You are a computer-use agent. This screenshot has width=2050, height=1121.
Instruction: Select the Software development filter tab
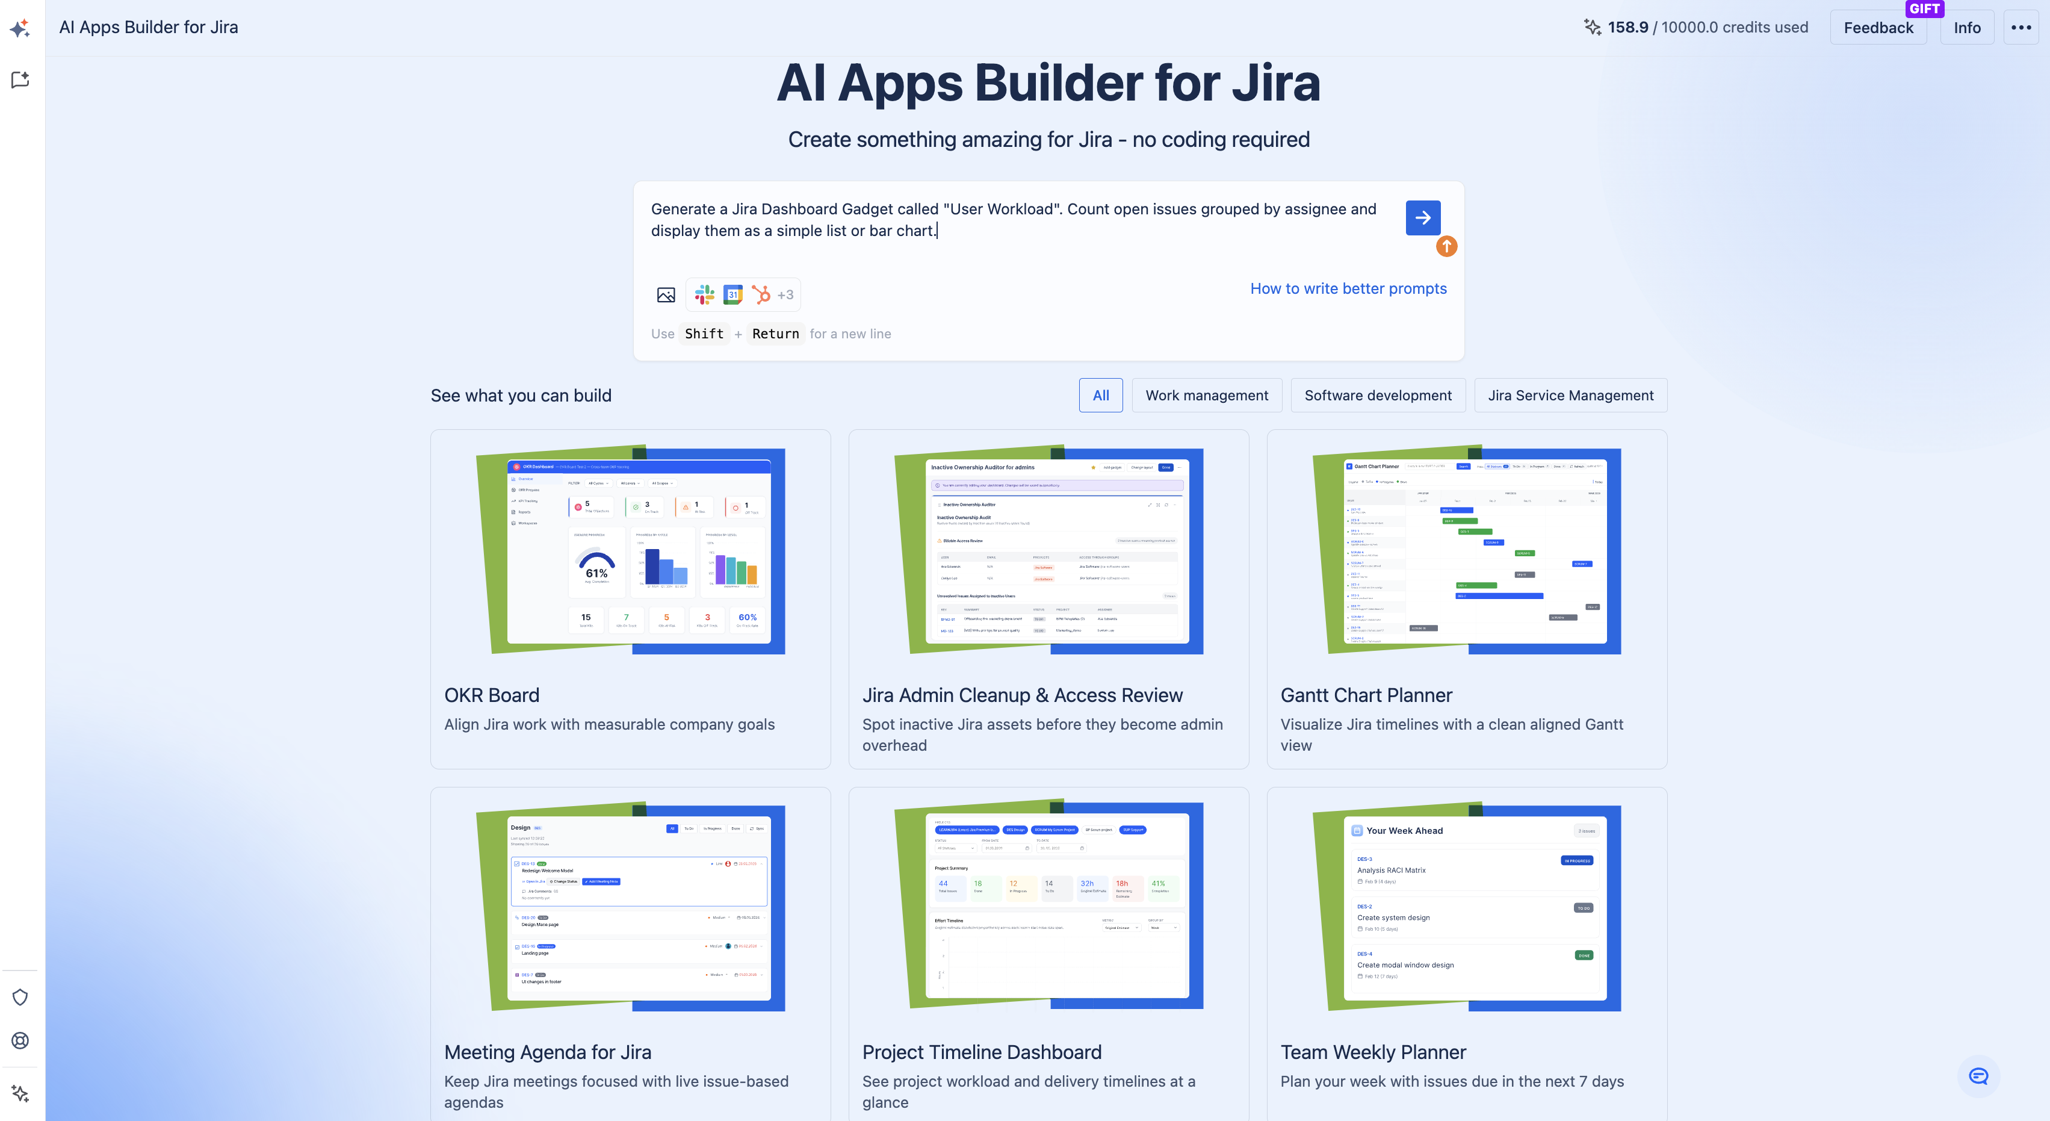(1378, 396)
